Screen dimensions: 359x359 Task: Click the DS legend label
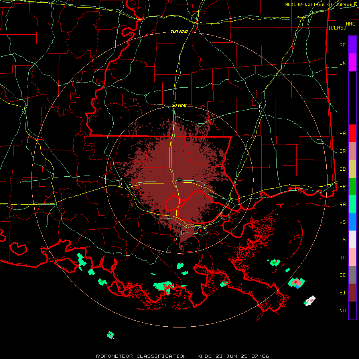pyautogui.click(x=343, y=239)
